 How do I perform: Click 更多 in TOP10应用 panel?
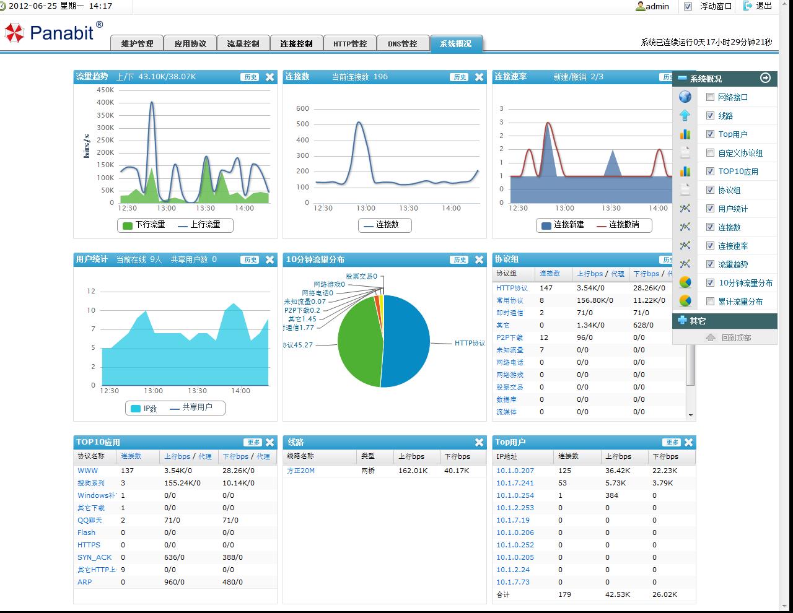pyautogui.click(x=253, y=443)
